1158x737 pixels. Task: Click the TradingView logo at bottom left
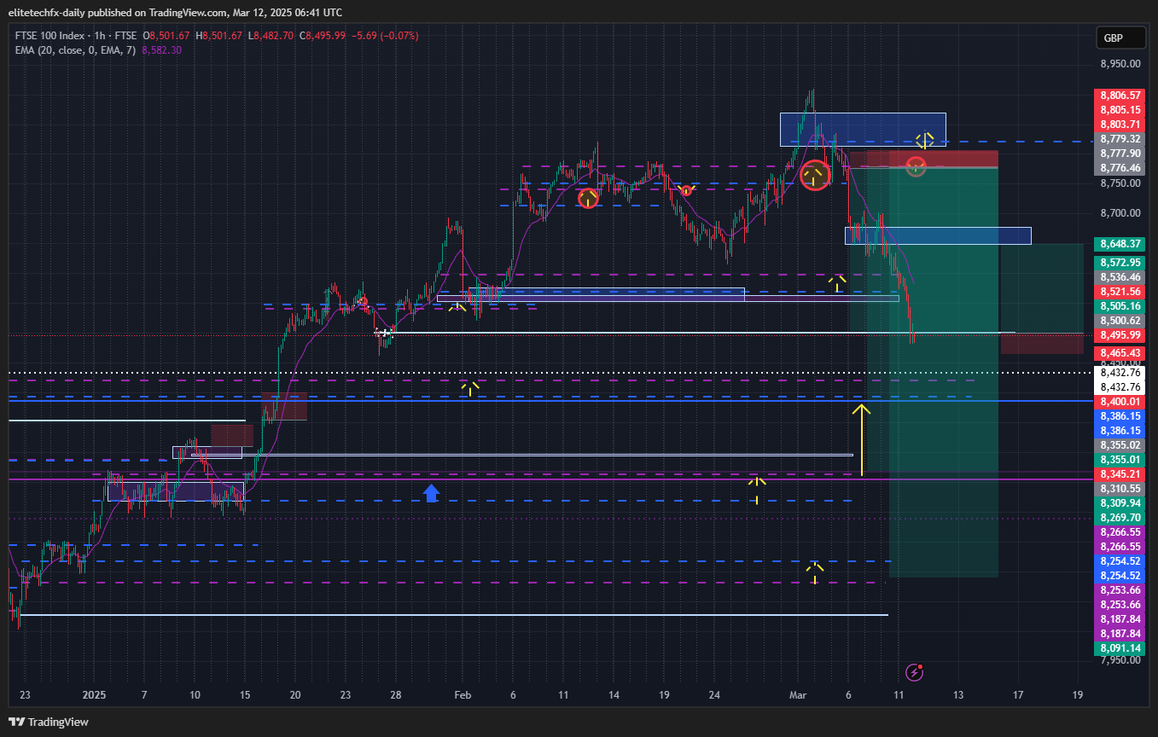(x=49, y=722)
